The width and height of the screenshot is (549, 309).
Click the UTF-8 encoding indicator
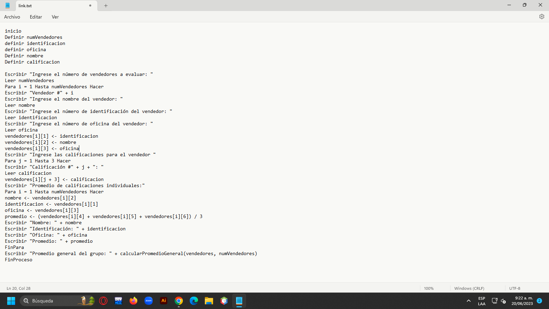(515, 288)
